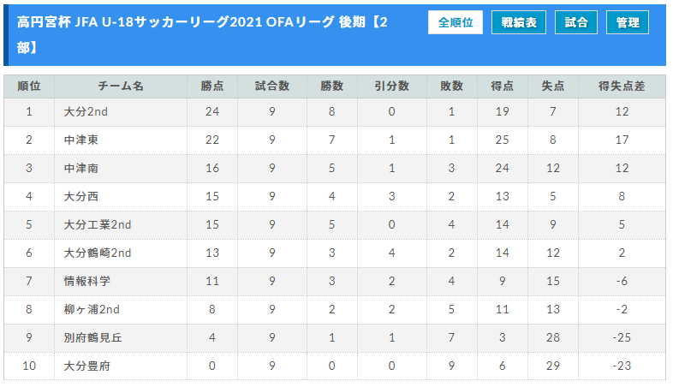This screenshot has width=673, height=387.
Task: Select the チーム名 column header
Action: coord(121,86)
